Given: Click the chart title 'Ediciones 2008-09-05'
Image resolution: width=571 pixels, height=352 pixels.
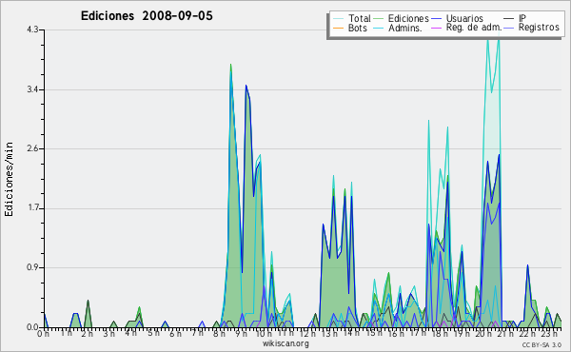Looking at the screenshot, I should tap(147, 16).
